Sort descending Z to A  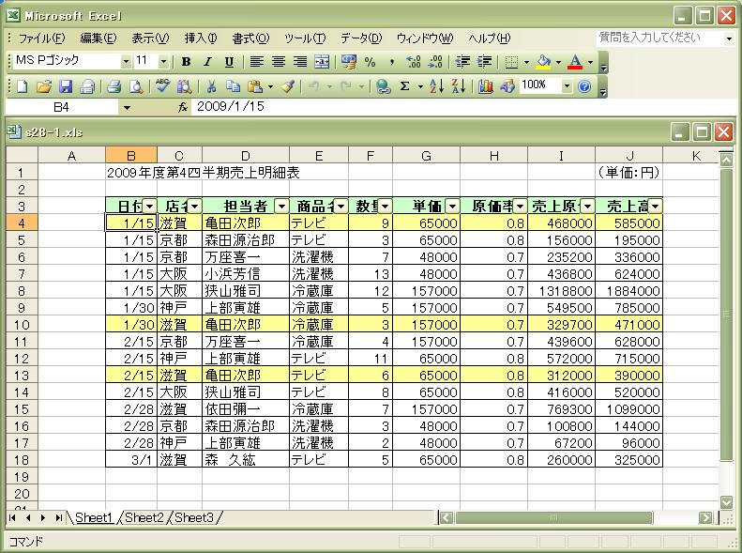(458, 86)
